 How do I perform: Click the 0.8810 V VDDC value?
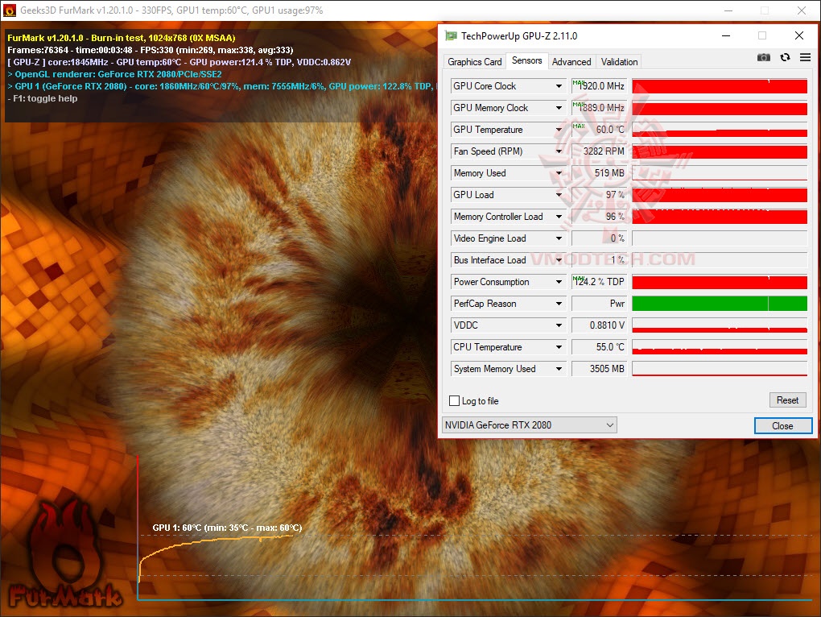click(x=600, y=325)
